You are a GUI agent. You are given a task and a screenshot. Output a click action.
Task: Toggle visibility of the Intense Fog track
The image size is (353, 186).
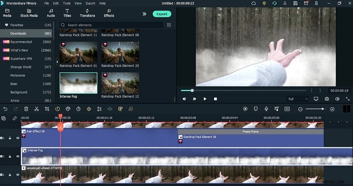(x=18, y=156)
